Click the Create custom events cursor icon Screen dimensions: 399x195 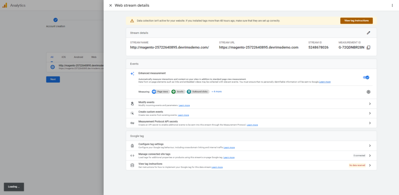(x=132, y=113)
